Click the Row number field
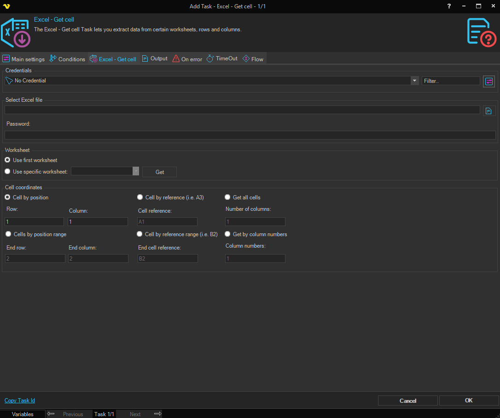500x418 pixels. (35, 221)
